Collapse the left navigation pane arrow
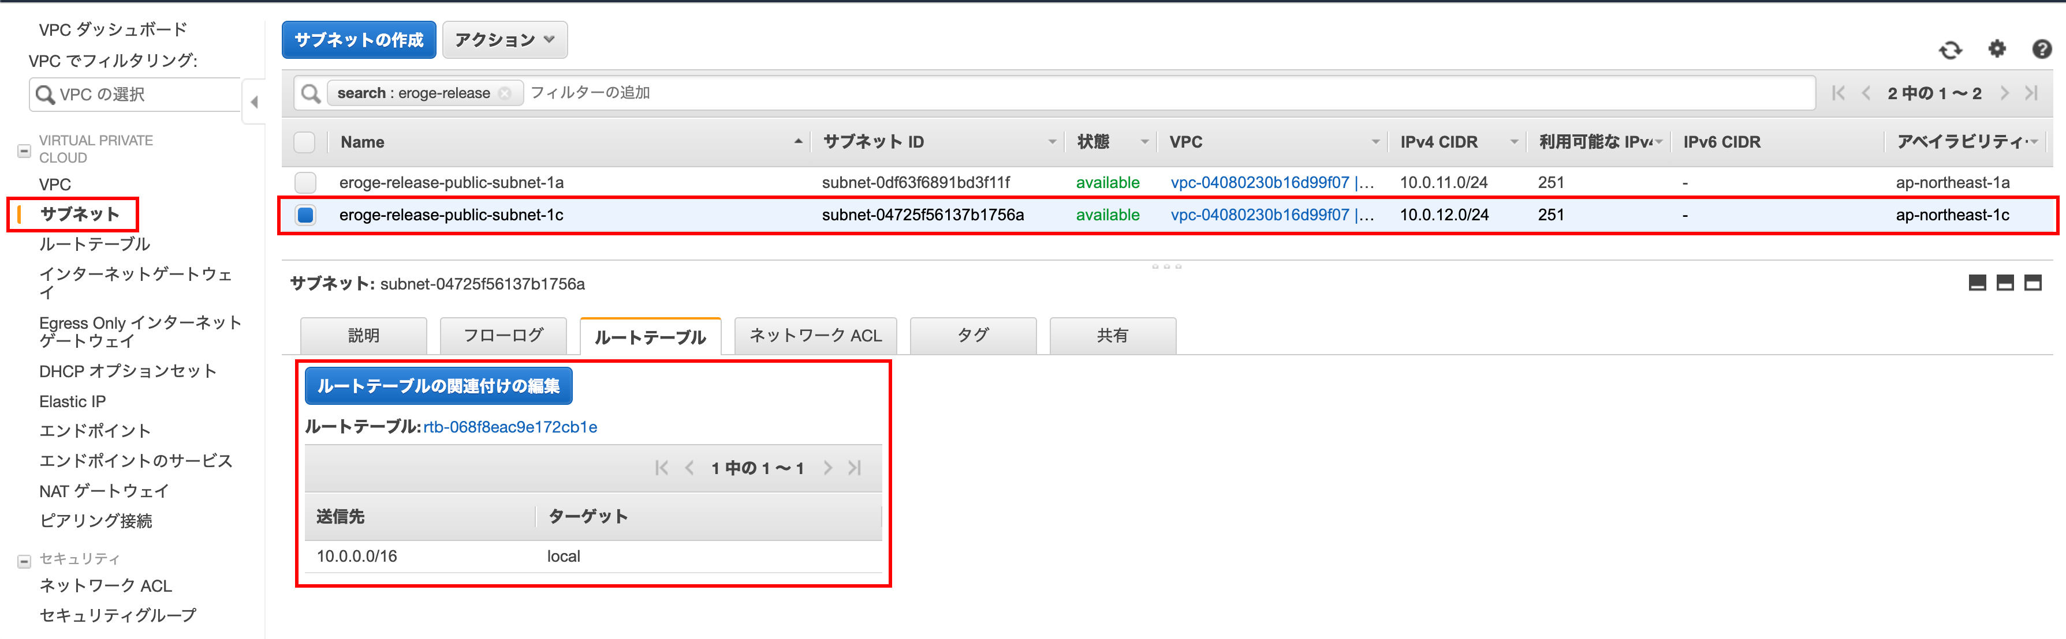Image resolution: width=2066 pixels, height=639 pixels. (x=254, y=102)
